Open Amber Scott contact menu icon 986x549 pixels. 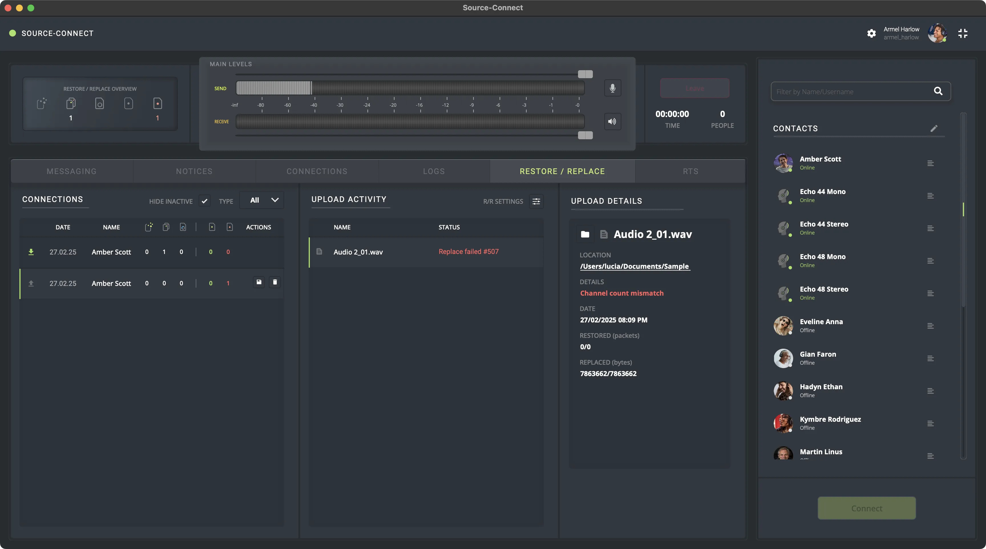point(930,164)
